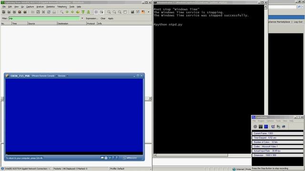305x171 pixels.
Task: Open Wireshark Tools menu
Action: [x=72, y=7]
